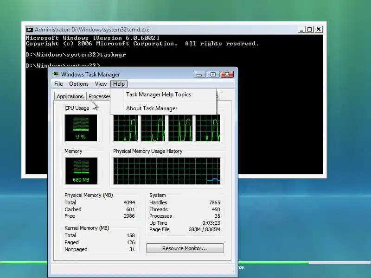This screenshot has width=371, height=278.
Task: Click the Up Time value 0:03:23
Action: pos(211,223)
